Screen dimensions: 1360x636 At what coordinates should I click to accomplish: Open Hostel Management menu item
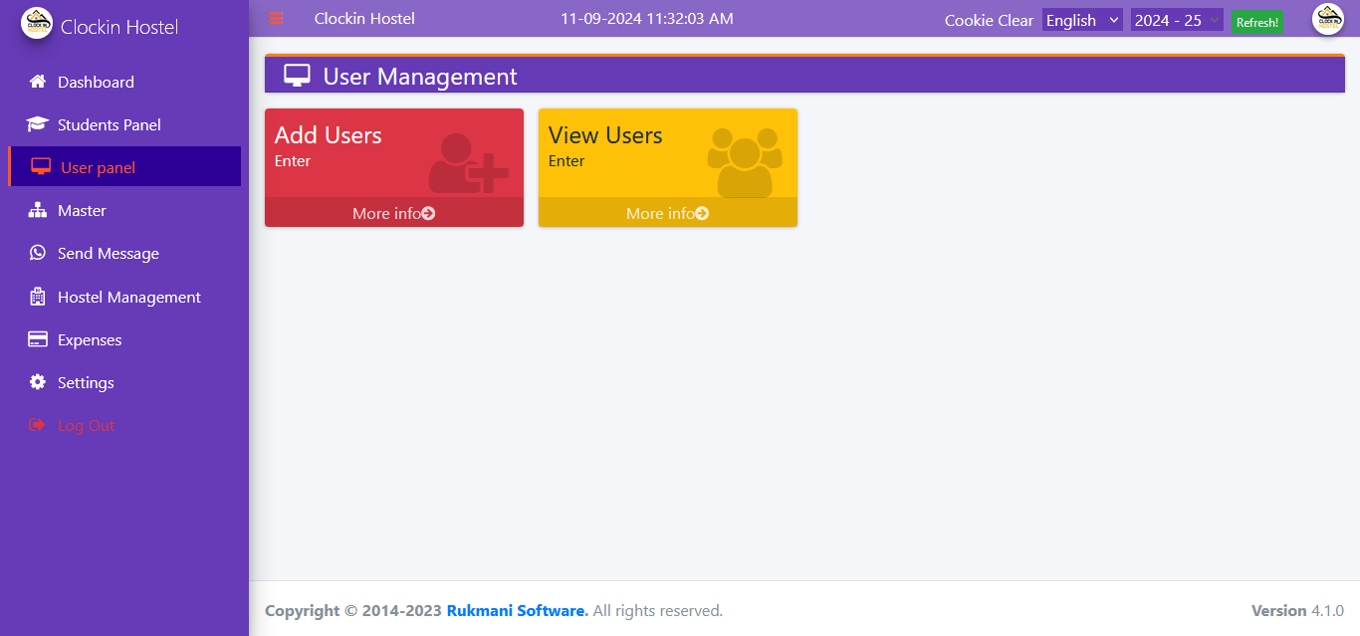click(x=128, y=297)
